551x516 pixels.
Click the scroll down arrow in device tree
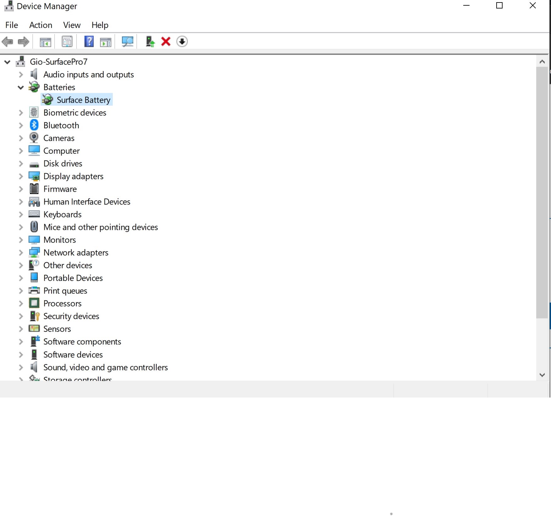tap(542, 375)
